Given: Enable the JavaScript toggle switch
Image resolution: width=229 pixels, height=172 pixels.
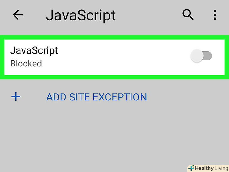Looking at the screenshot, I should click(202, 56).
